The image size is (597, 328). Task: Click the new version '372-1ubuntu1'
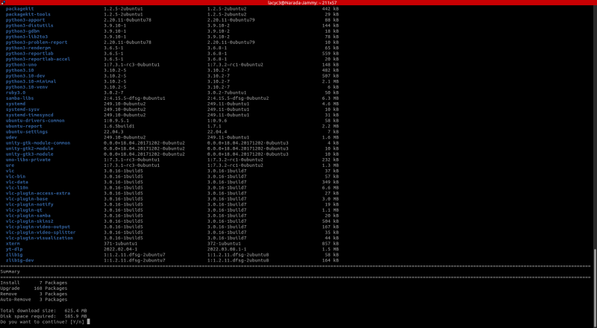pyautogui.click(x=225, y=244)
